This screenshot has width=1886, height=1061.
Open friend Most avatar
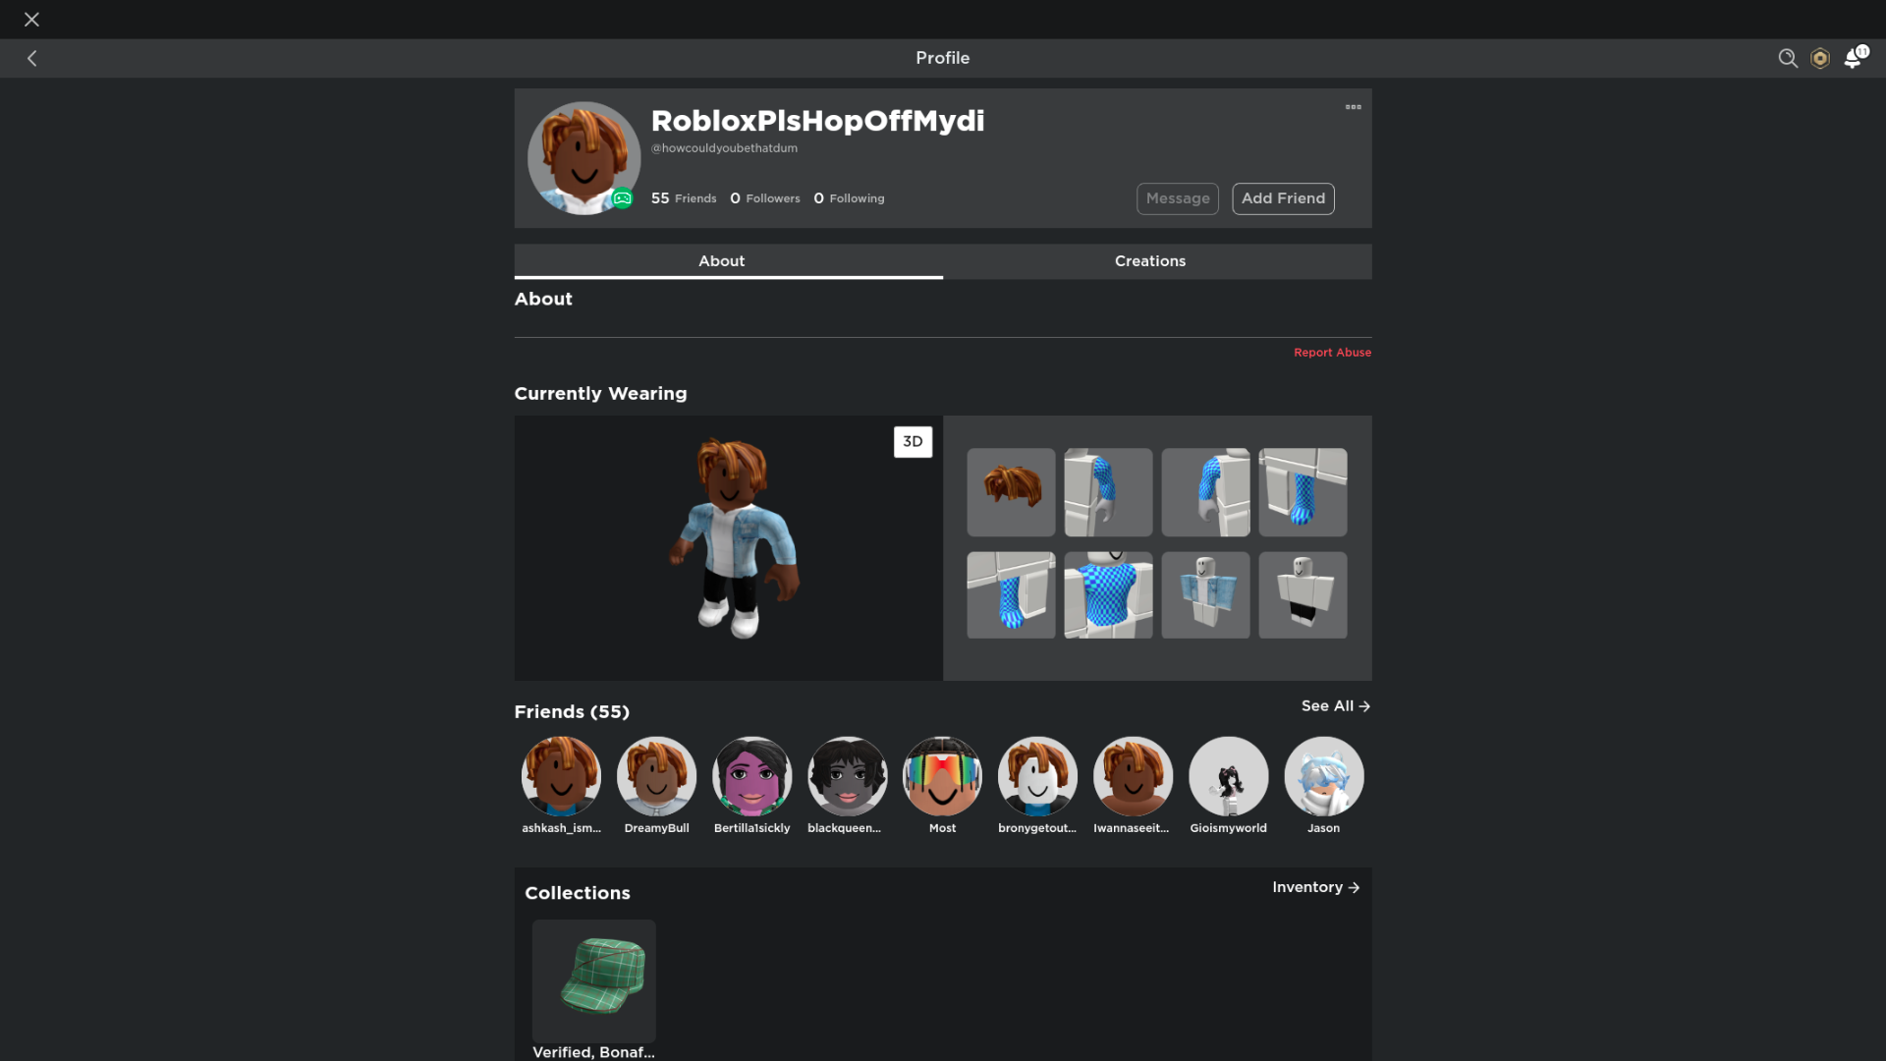[x=942, y=776]
